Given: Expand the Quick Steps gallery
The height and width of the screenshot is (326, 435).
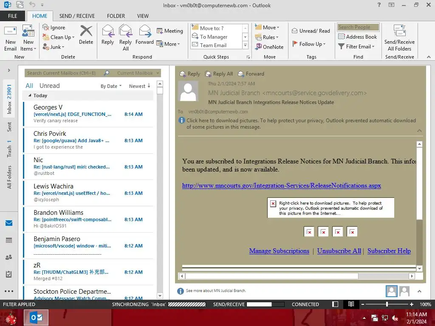Looking at the screenshot, I should point(245,45).
